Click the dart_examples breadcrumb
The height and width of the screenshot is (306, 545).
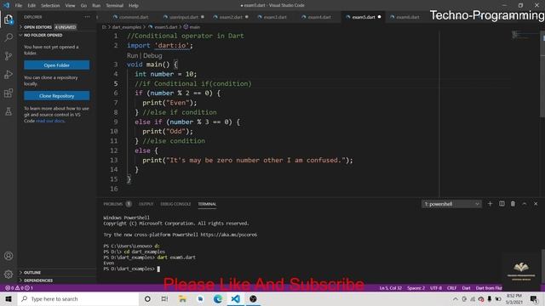pos(126,27)
